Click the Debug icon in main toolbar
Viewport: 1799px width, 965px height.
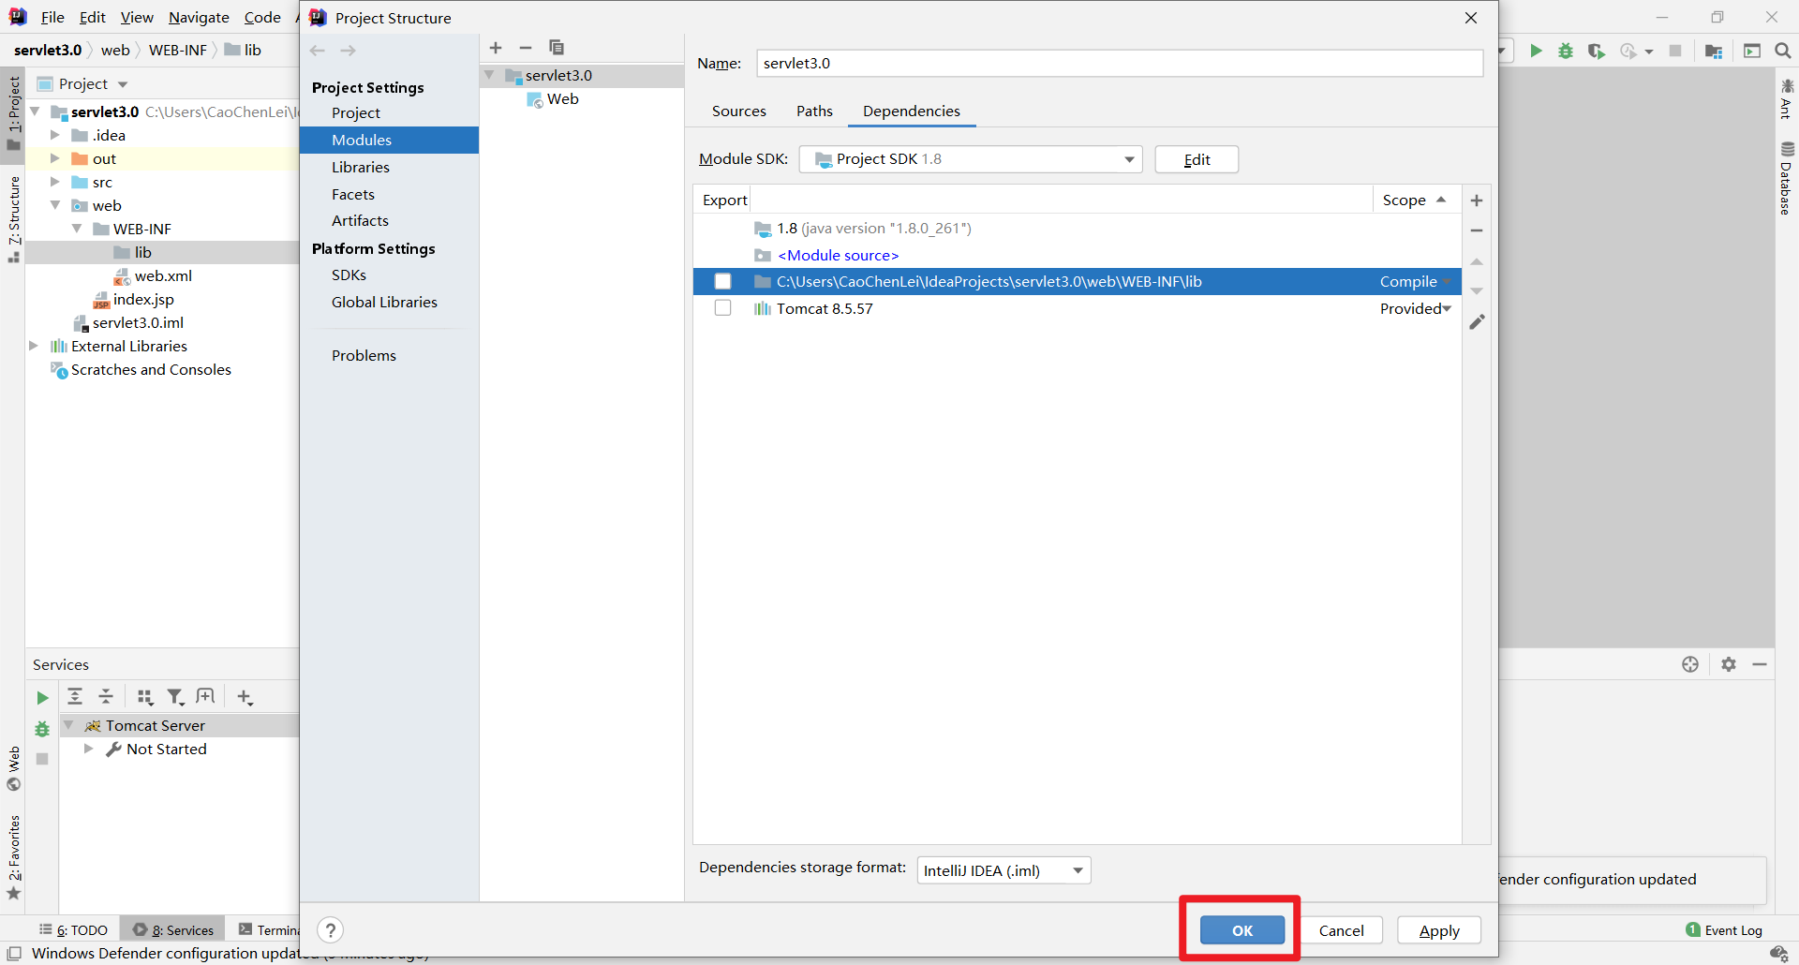click(x=1566, y=51)
